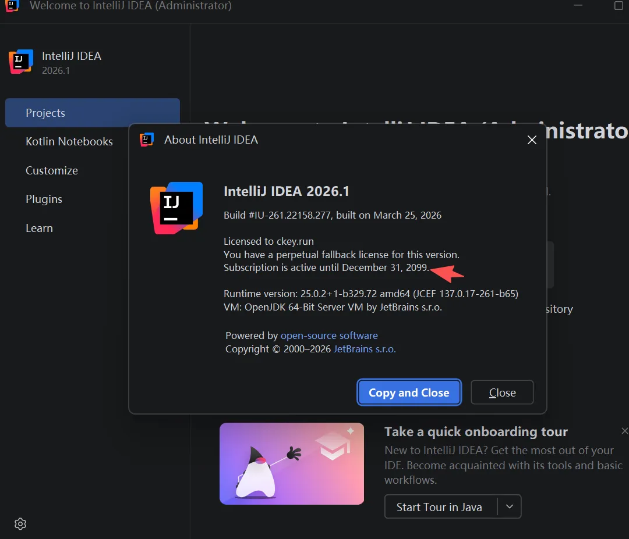Click the Close button in About dialog
Screen dimensions: 629x539
(x=502, y=392)
